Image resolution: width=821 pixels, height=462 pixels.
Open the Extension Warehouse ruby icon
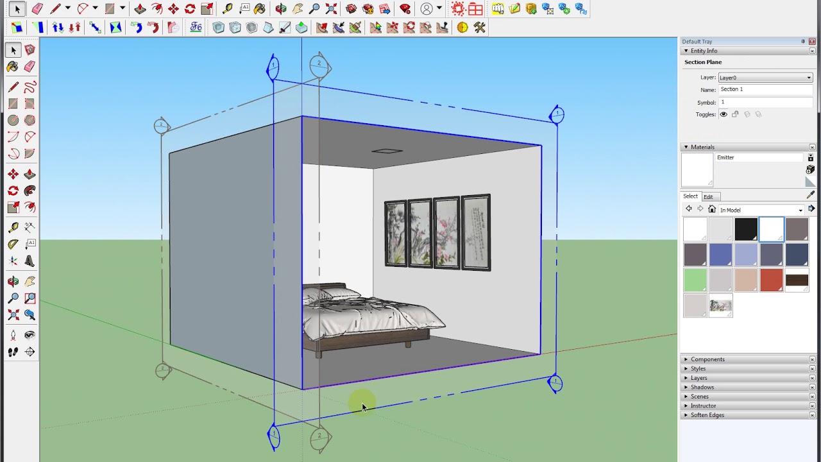tap(405, 9)
